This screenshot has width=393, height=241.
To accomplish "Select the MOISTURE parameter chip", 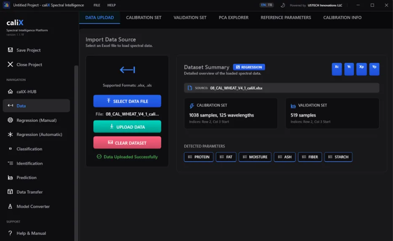I will [255, 157].
